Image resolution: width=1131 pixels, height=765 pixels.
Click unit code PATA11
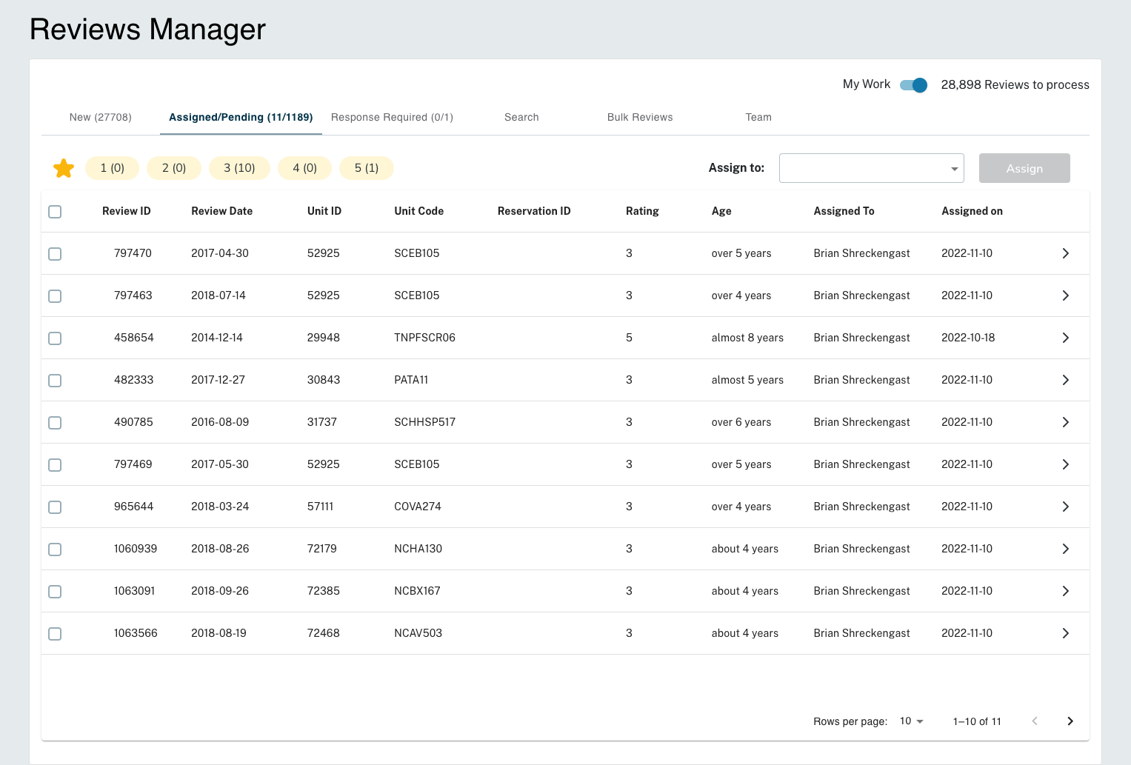click(x=411, y=380)
